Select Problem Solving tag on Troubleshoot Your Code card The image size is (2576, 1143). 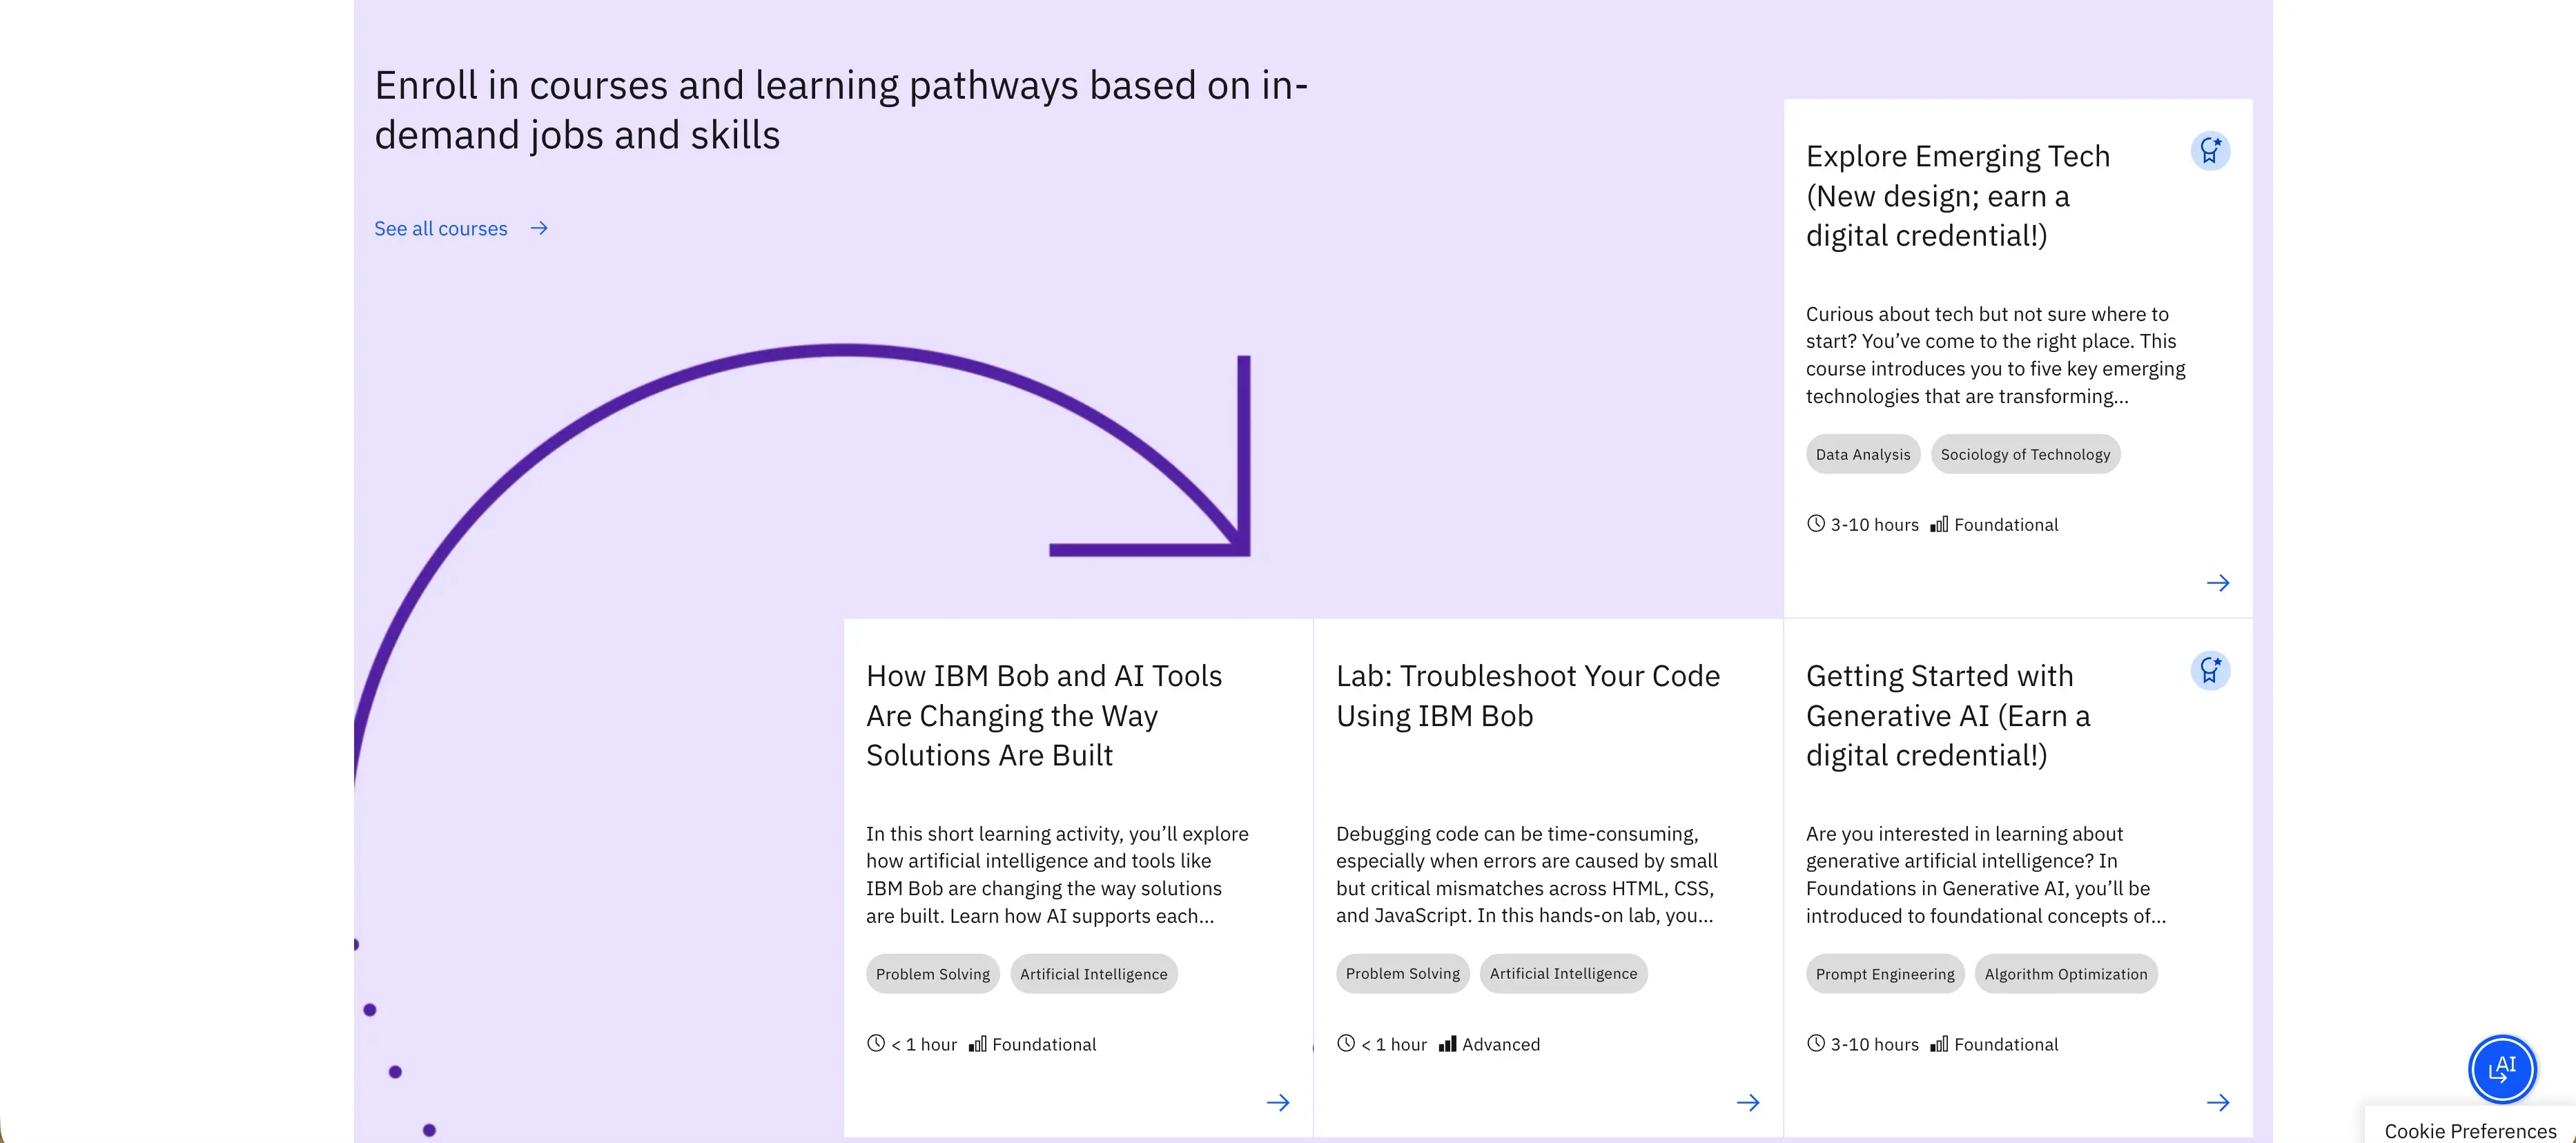click(x=1403, y=974)
